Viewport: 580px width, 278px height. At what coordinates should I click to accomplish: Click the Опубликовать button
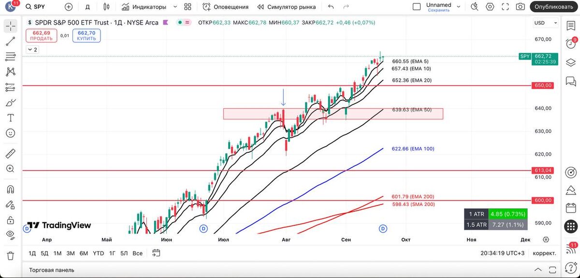(x=554, y=7)
